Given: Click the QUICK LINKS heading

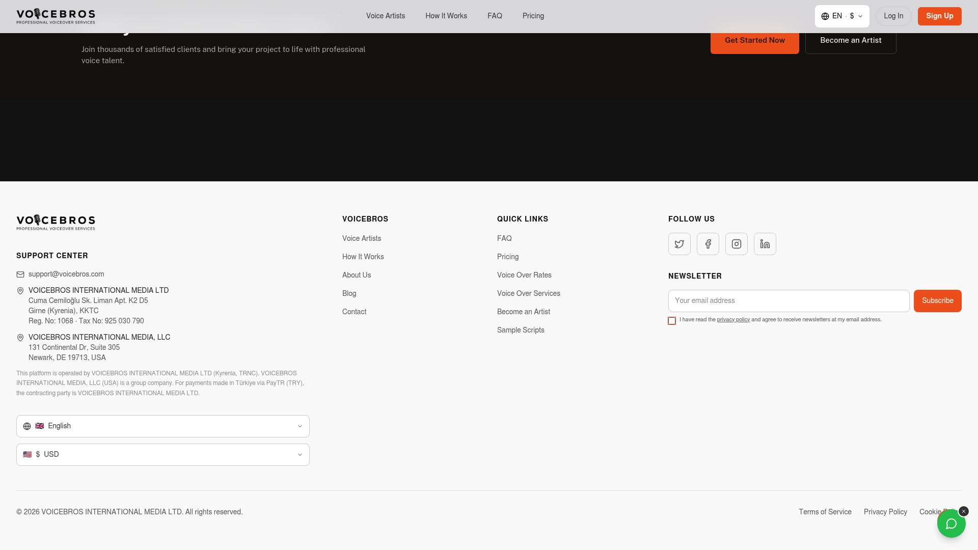Looking at the screenshot, I should pos(523,219).
